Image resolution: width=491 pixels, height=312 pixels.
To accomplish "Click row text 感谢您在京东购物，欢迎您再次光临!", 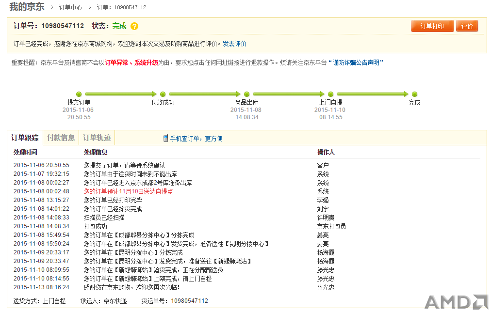I will tap(131, 287).
